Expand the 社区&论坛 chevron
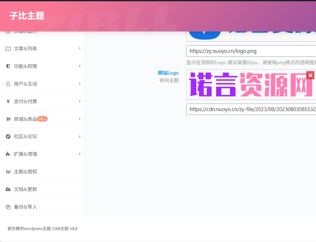The image size is (316, 242). click(x=80, y=136)
